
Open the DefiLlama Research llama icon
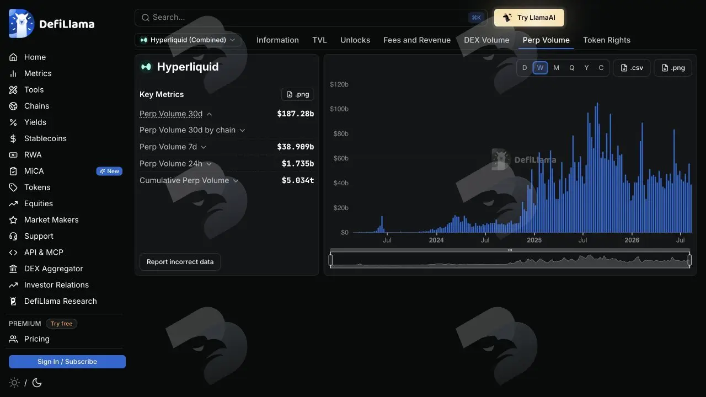click(x=14, y=301)
